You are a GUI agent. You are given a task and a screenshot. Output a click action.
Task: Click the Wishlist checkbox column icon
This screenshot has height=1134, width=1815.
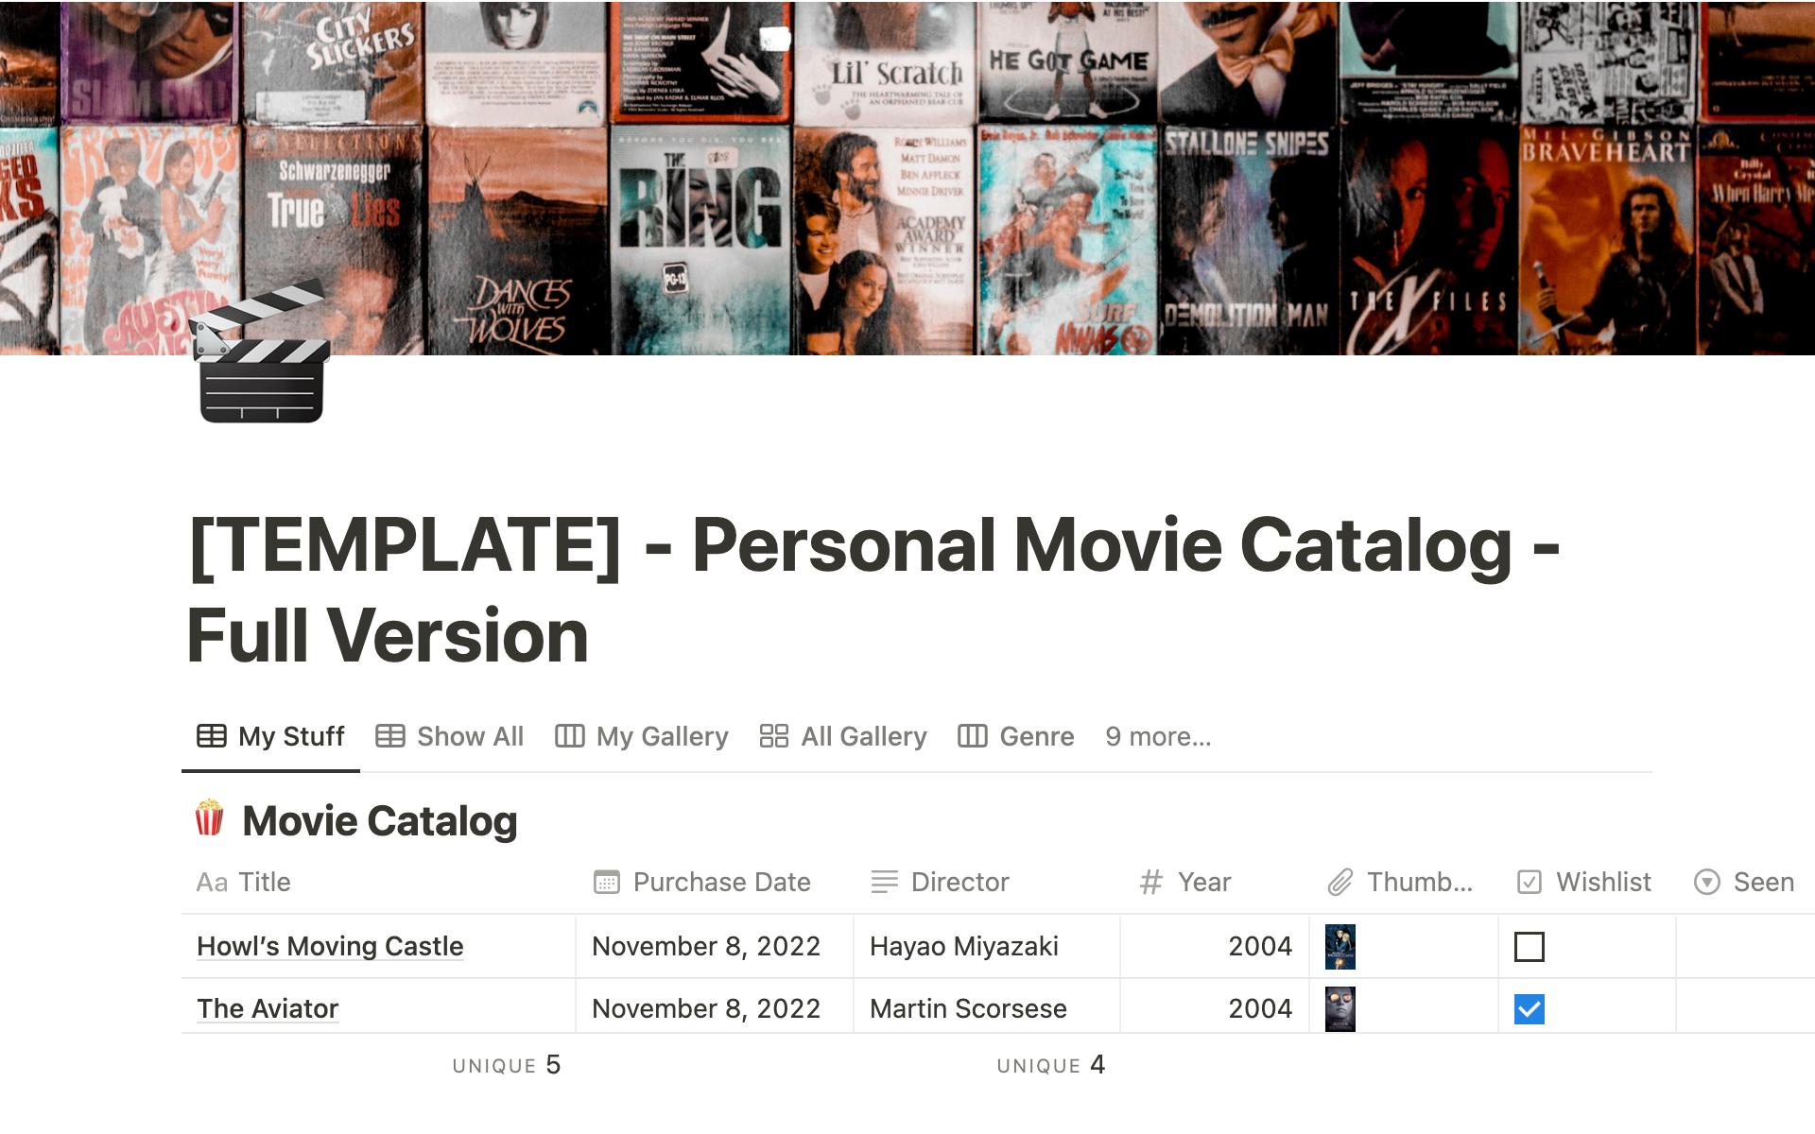tap(1529, 882)
